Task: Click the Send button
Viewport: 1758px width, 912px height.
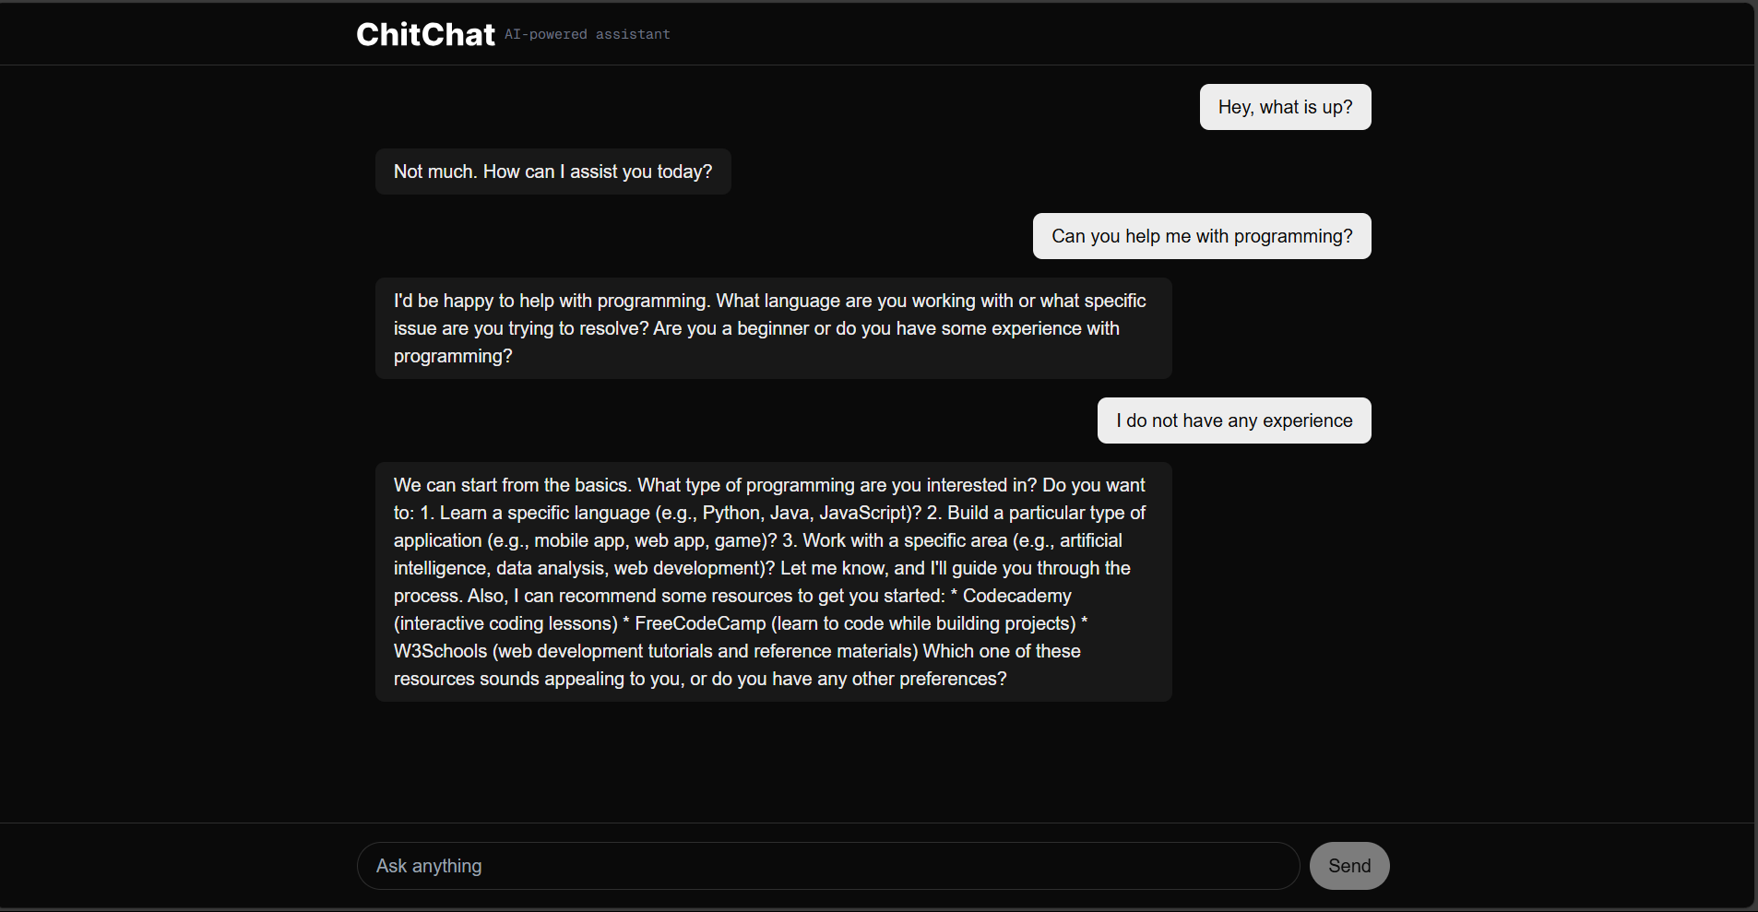Action: tap(1348, 866)
